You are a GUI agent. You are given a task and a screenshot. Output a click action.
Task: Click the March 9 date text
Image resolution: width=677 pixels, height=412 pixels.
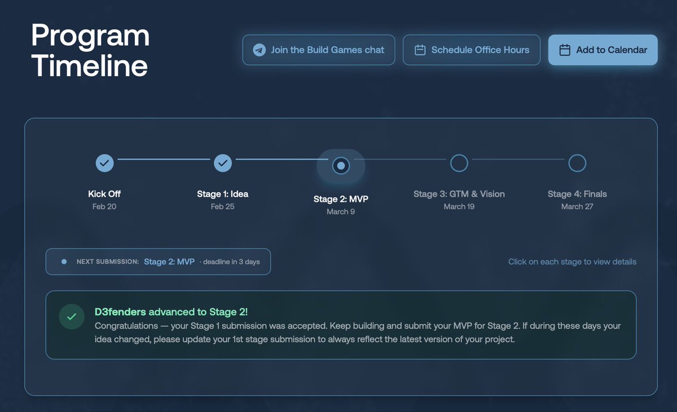341,212
